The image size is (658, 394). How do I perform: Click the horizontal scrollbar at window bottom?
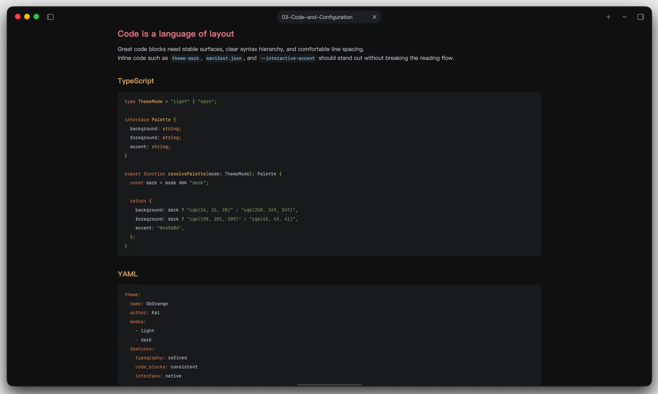pos(329,384)
